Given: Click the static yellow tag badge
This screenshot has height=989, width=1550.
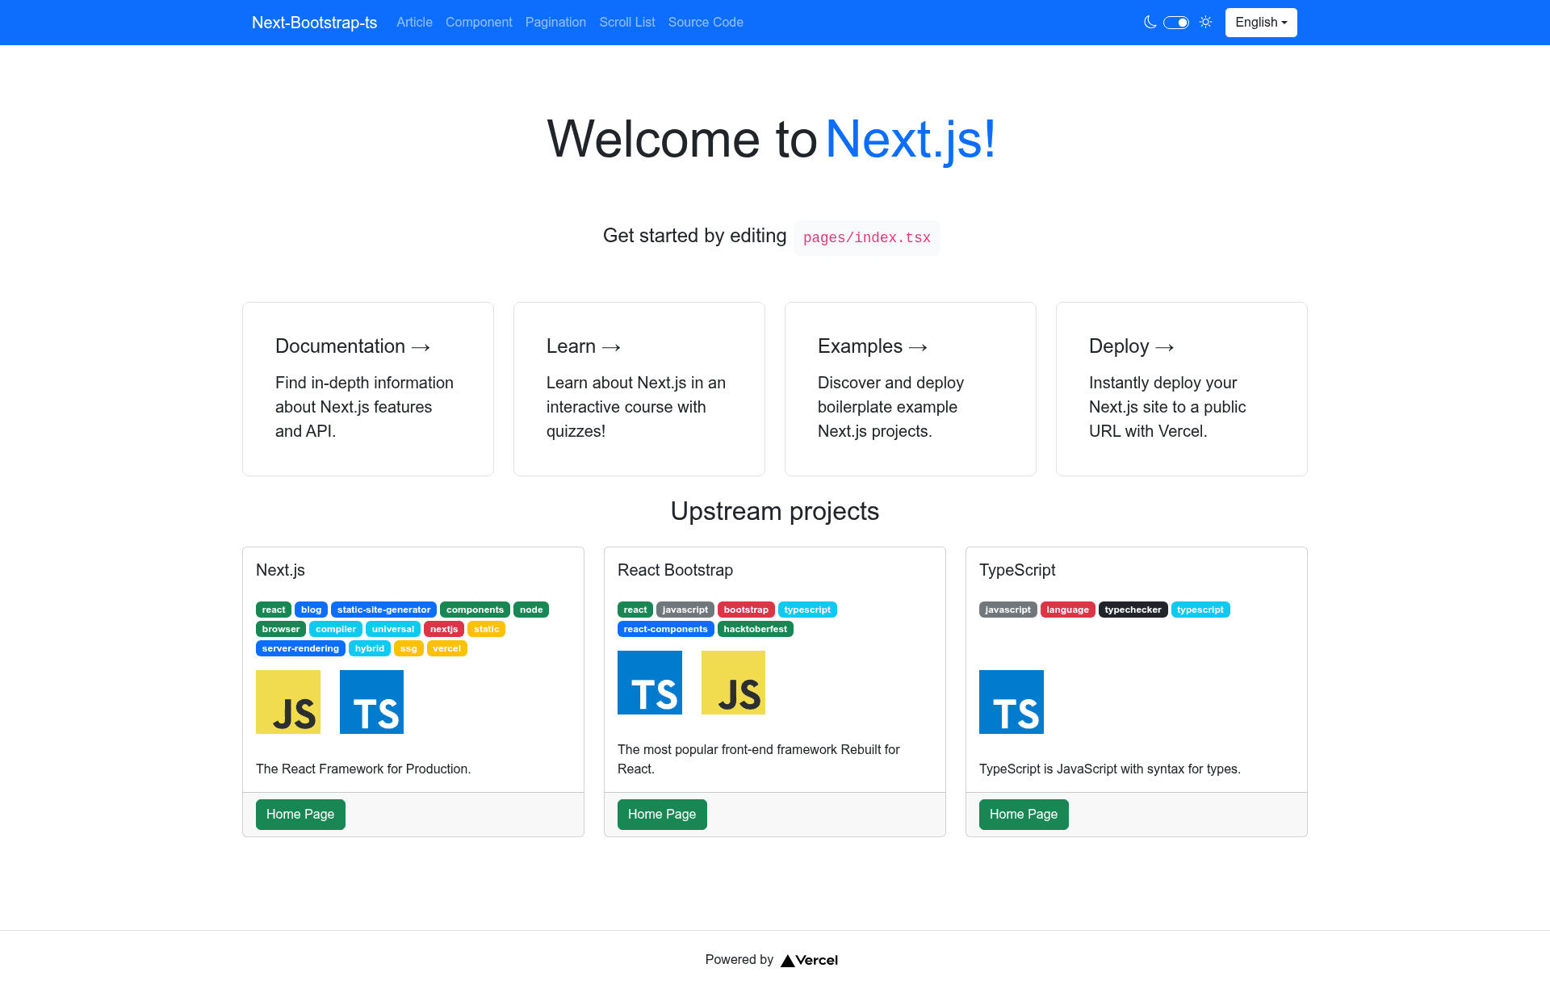Looking at the screenshot, I should (x=487, y=629).
